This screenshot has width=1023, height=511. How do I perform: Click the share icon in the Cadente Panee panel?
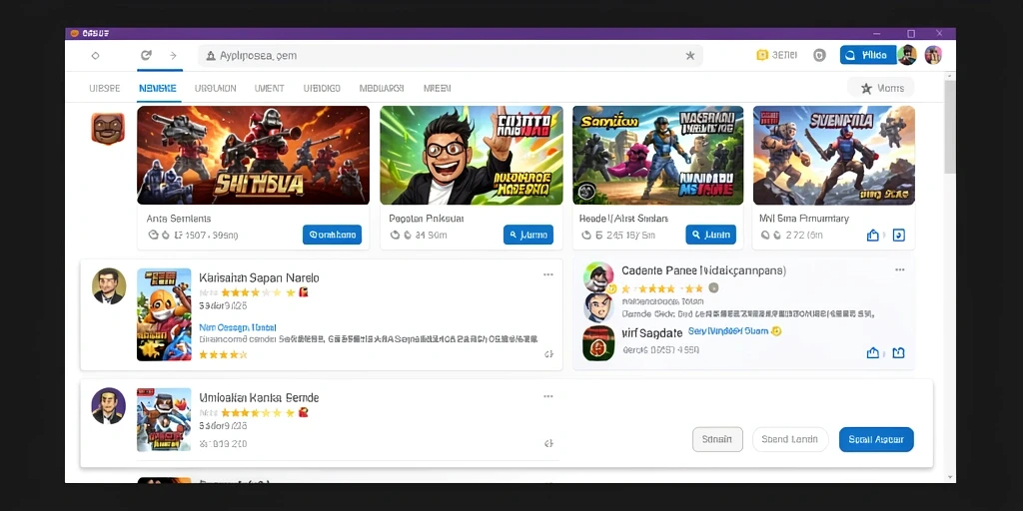pyautogui.click(x=873, y=352)
